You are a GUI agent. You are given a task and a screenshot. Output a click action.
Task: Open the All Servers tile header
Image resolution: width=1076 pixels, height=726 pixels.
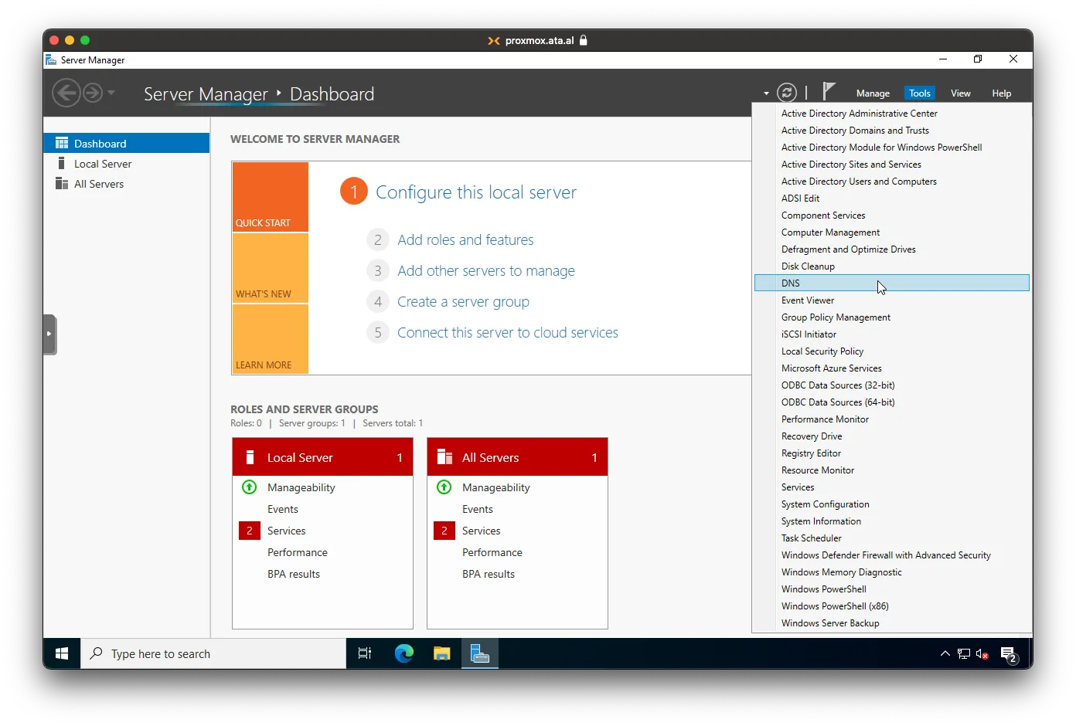point(517,457)
